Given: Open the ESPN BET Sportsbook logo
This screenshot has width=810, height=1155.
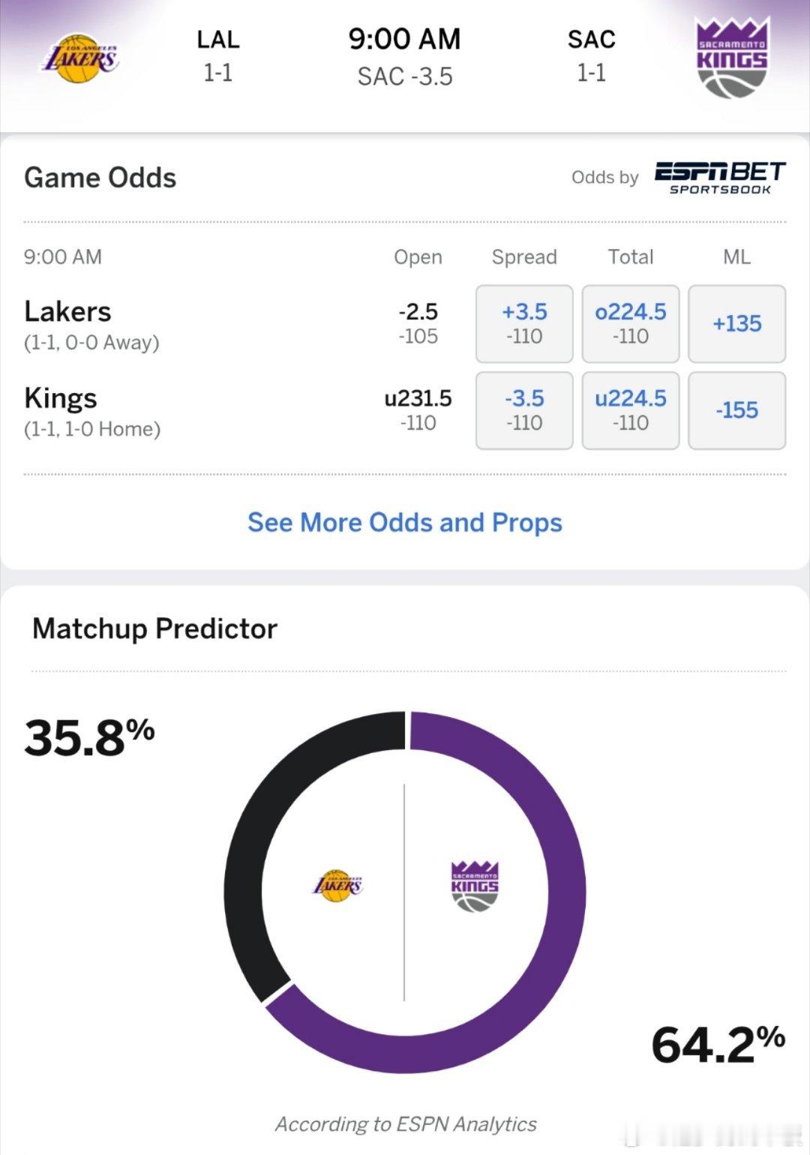Looking at the screenshot, I should 719,178.
